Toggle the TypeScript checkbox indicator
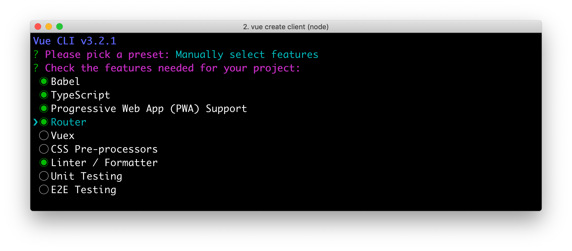This screenshot has height=251, width=572. coord(44,95)
